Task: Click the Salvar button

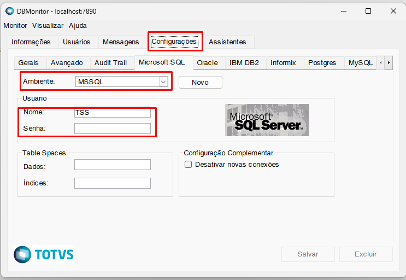Action: pyautogui.click(x=308, y=254)
